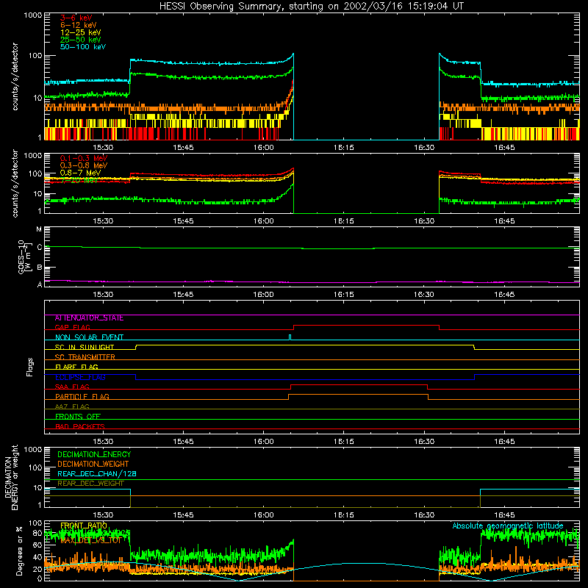The width and height of the screenshot is (588, 588).
Task: Click 16:15 time tick below the Flags panel
Action: point(343,442)
